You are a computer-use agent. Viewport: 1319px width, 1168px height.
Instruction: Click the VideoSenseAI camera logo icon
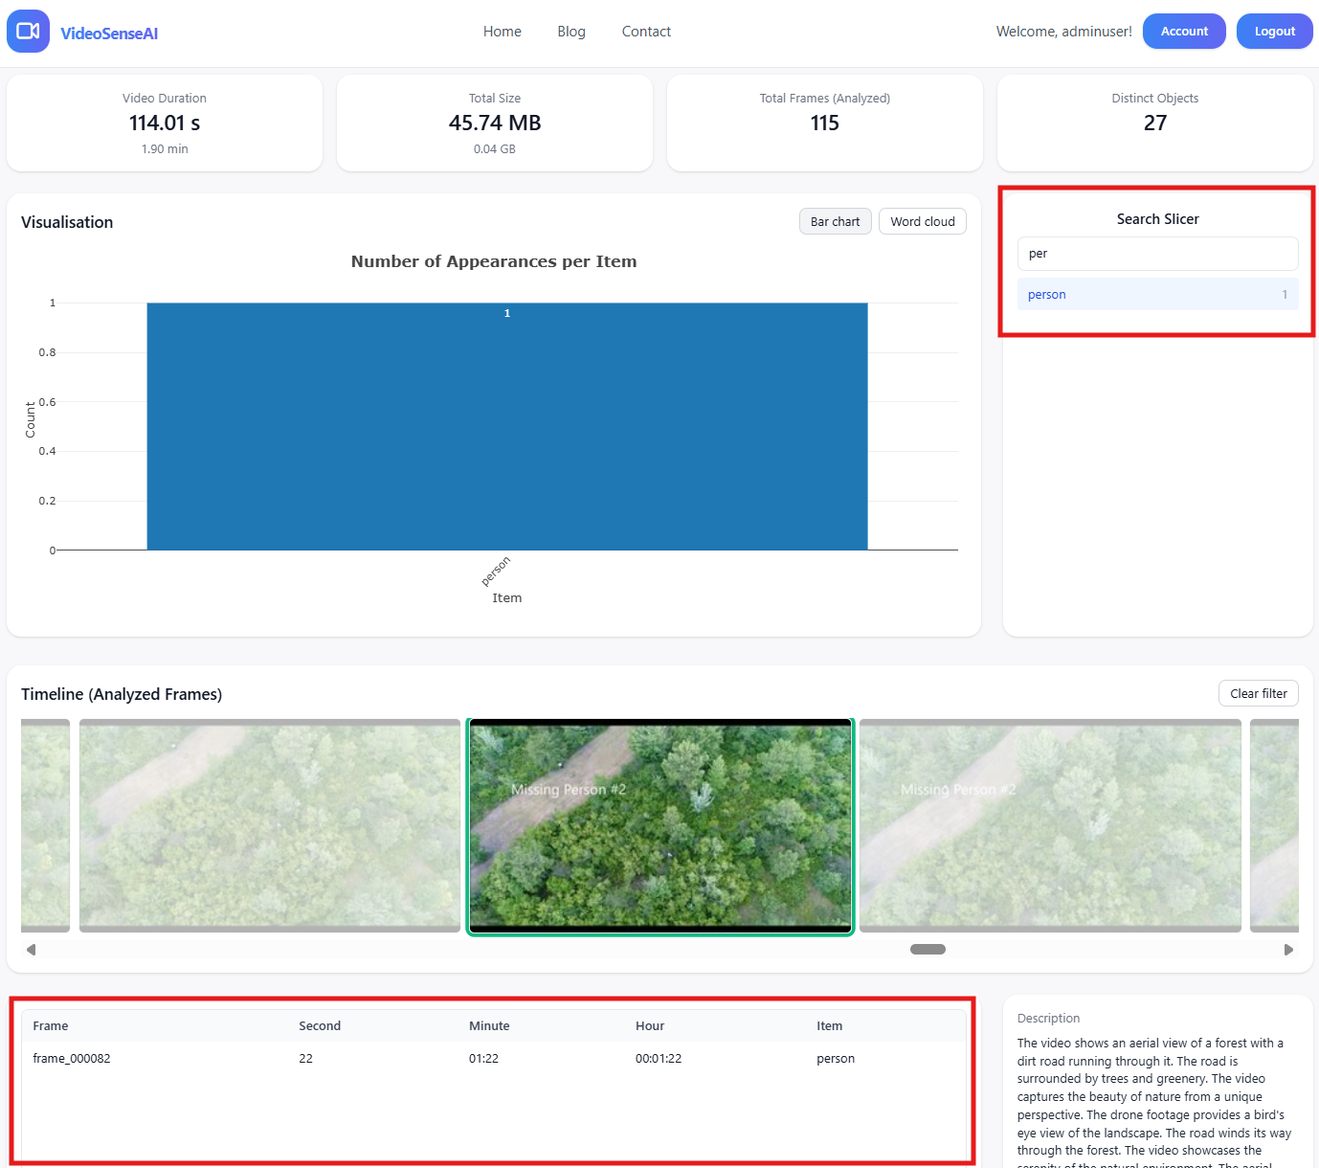pos(28,32)
